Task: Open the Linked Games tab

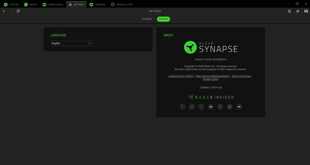Action: pyautogui.click(x=53, y=5)
